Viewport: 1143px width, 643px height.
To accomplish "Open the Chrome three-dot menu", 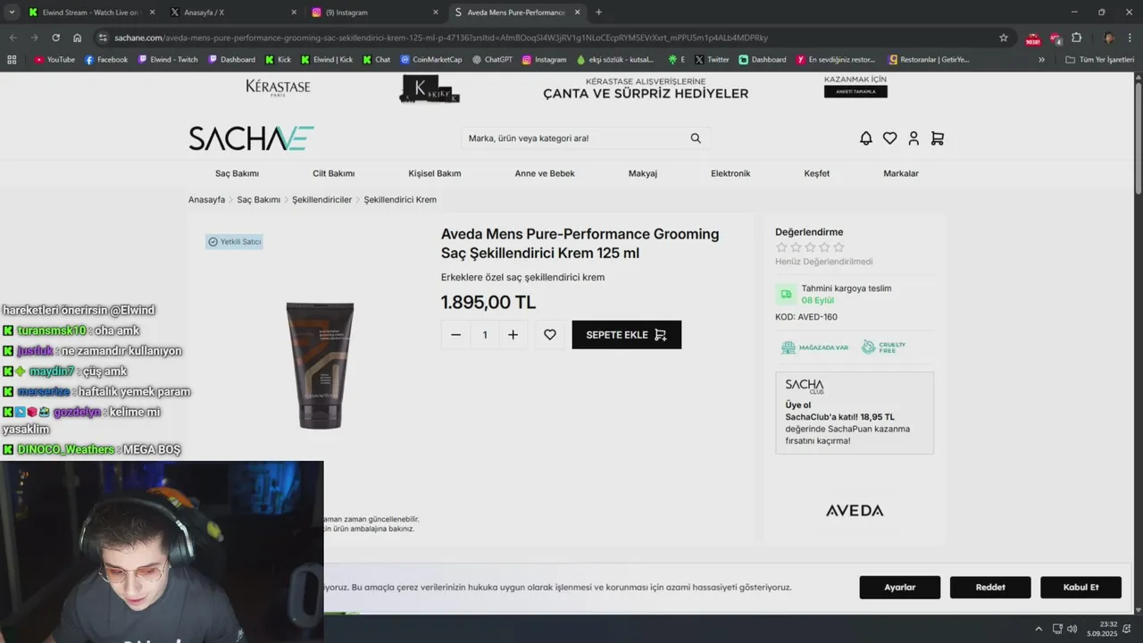I will pyautogui.click(x=1130, y=38).
